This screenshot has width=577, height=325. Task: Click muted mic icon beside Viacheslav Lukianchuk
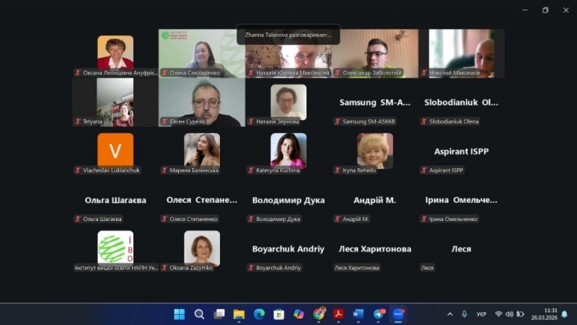click(x=77, y=170)
